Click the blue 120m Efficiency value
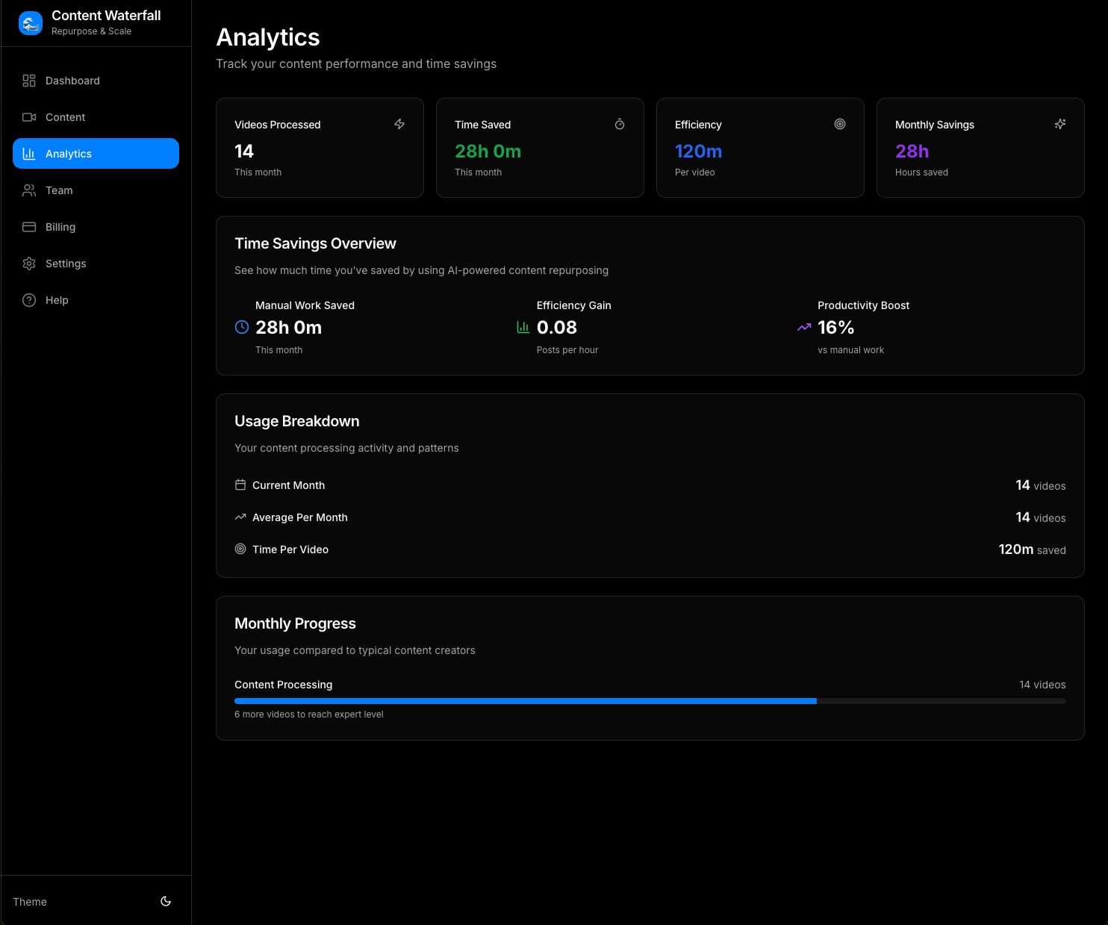Image resolution: width=1108 pixels, height=925 pixels. pyautogui.click(x=698, y=152)
